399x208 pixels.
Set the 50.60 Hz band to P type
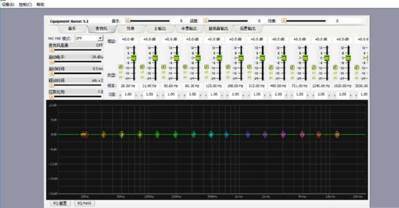tap(164, 67)
